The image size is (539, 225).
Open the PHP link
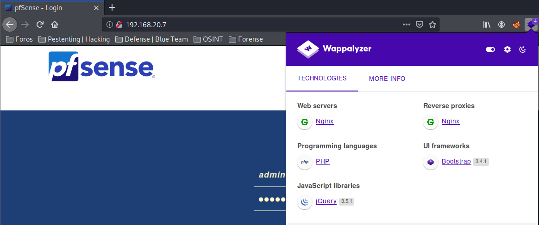(322, 161)
